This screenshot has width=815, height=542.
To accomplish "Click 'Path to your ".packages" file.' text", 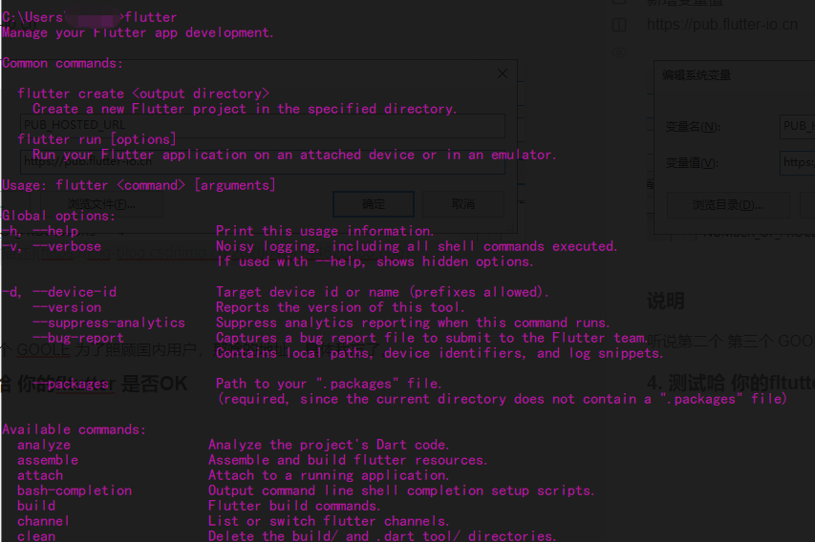I will 329,385.
